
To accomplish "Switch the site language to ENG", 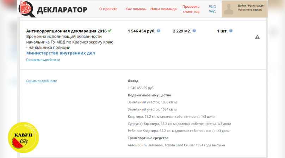I will point(212,7).
